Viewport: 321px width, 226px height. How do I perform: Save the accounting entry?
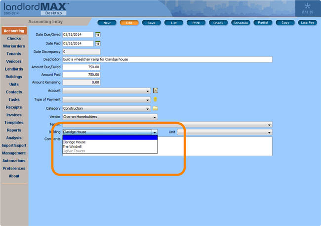(152, 23)
